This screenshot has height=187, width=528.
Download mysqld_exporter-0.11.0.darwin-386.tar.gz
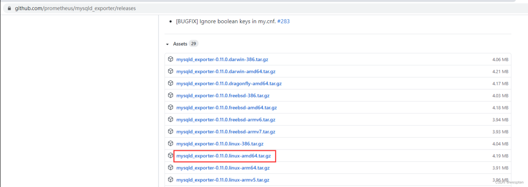222,59
